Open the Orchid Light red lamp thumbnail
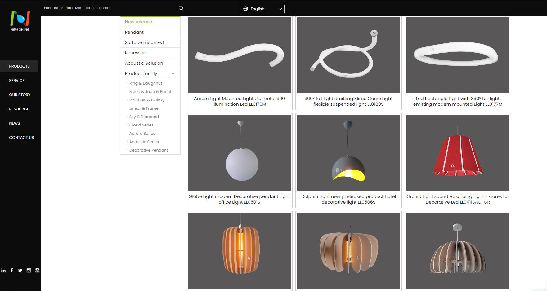The width and height of the screenshot is (547, 291). [458, 153]
